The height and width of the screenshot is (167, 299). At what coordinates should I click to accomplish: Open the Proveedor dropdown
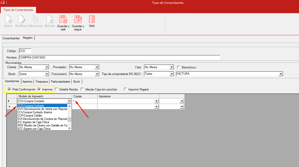point(97,67)
